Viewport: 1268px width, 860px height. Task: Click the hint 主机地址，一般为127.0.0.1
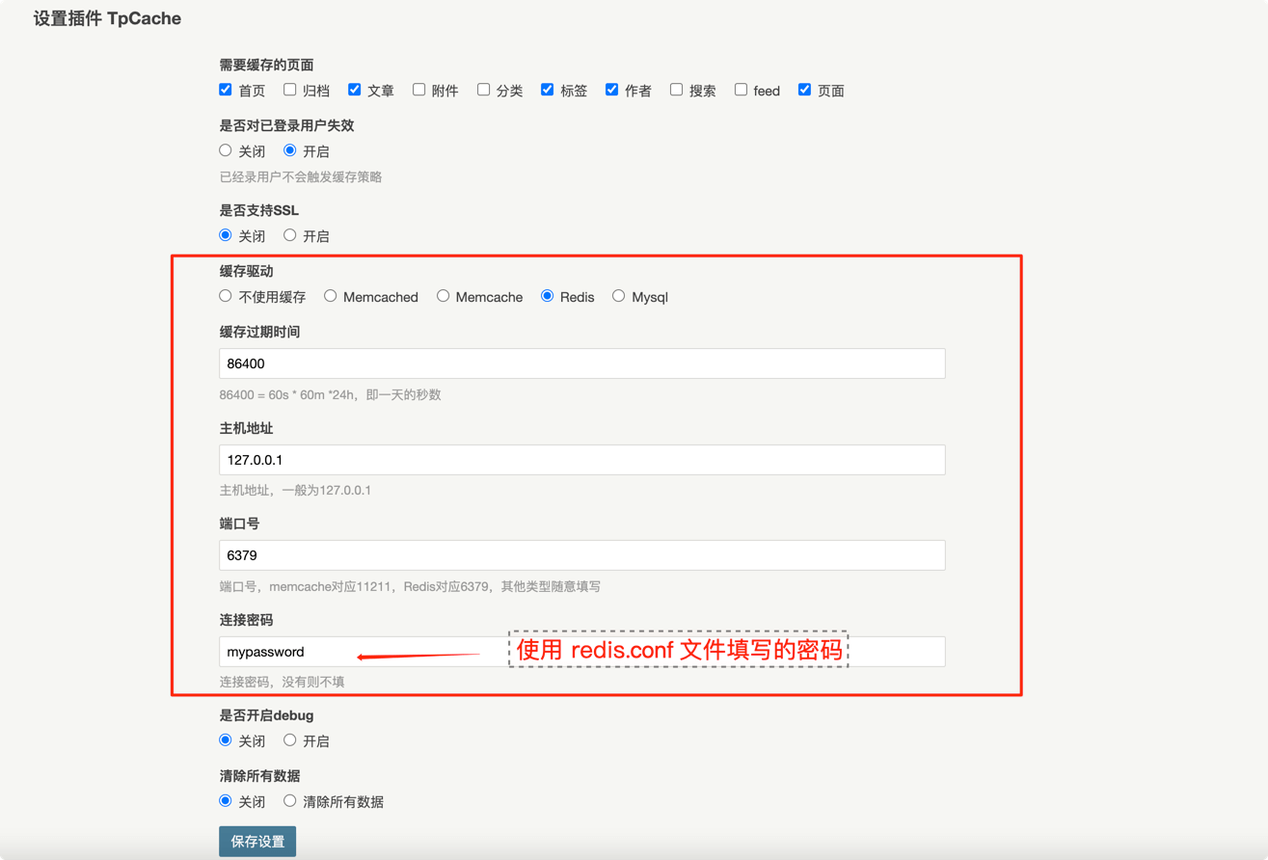click(295, 490)
